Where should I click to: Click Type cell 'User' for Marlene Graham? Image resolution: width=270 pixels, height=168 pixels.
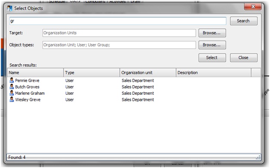pos(70,93)
